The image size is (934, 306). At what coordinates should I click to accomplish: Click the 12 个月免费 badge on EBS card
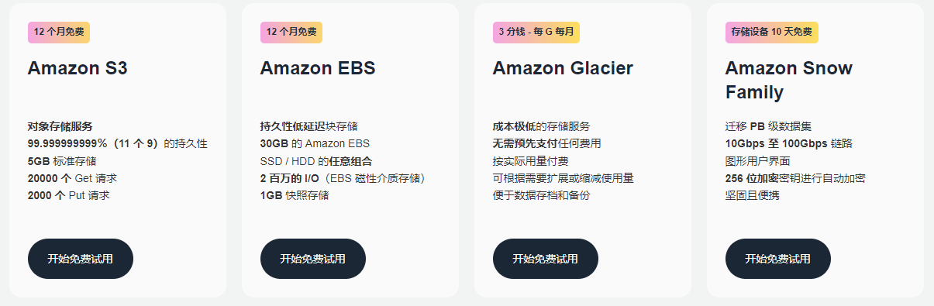pyautogui.click(x=291, y=33)
